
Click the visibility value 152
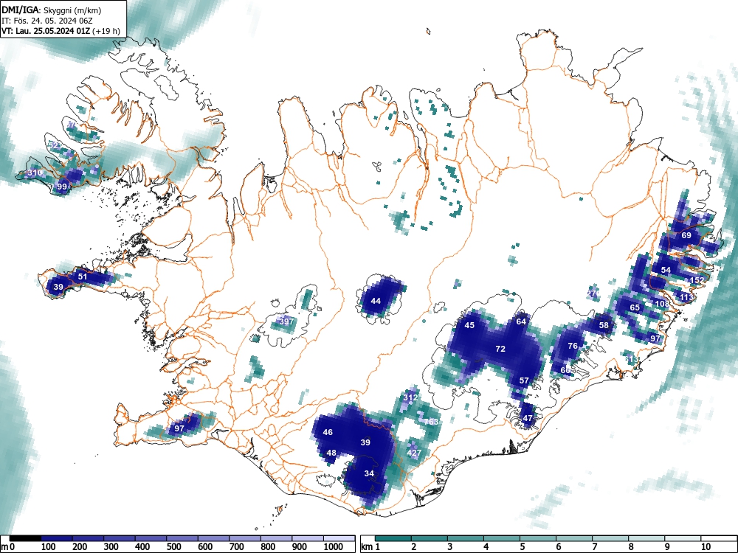[x=697, y=280]
